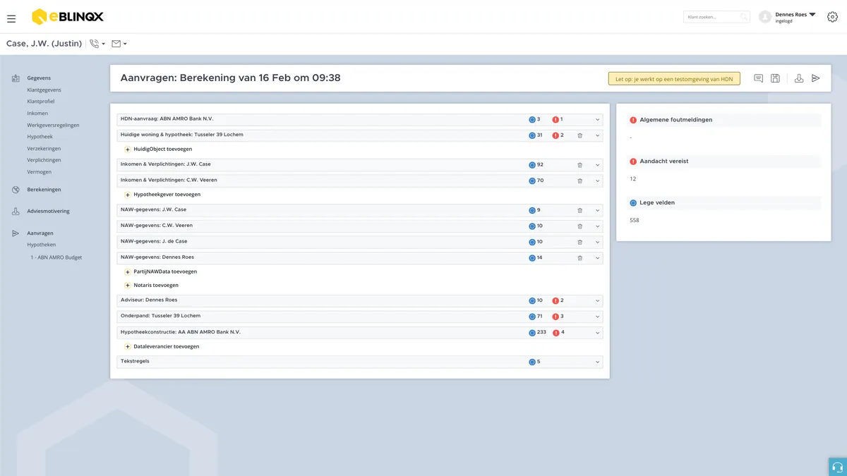This screenshot has height=476, width=847.
Task: Open the comments icon in the header
Action: tap(758, 78)
